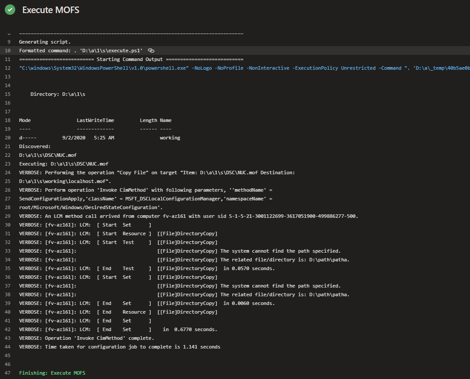Click the 'An LCM method call arrived' line
This screenshot has width=470, height=379.
[x=189, y=216]
